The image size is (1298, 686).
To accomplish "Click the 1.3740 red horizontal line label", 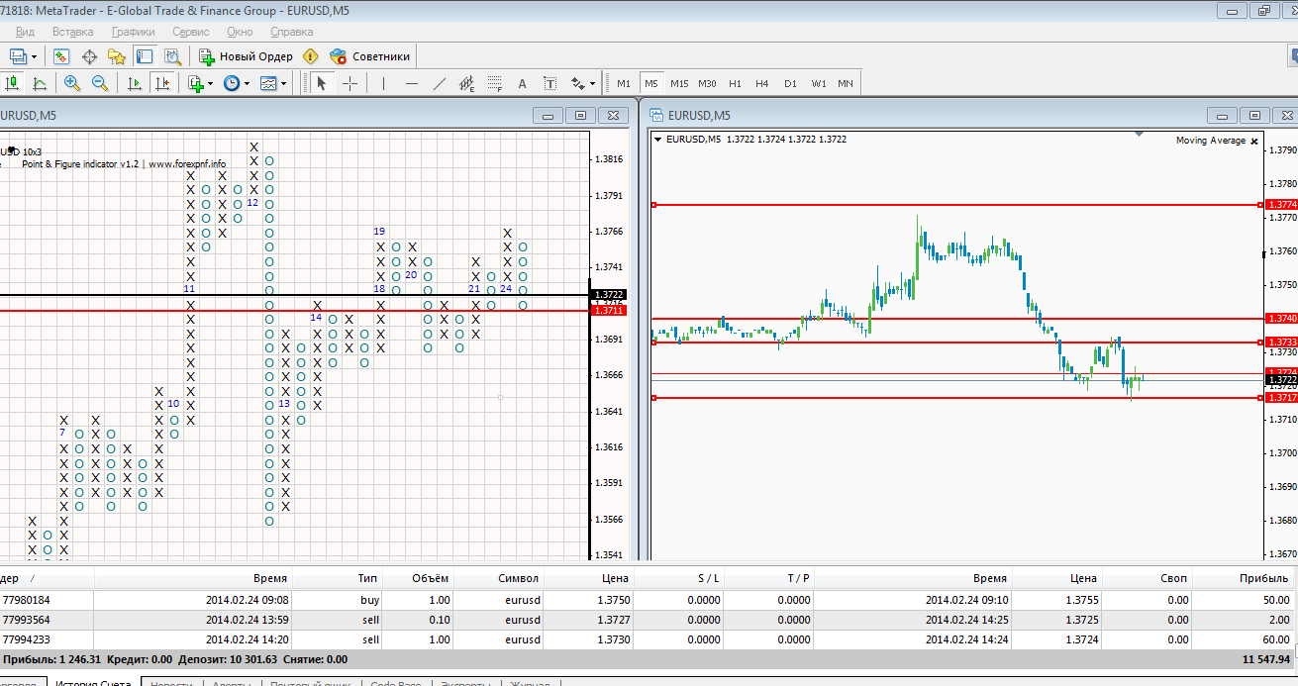I will point(1281,319).
